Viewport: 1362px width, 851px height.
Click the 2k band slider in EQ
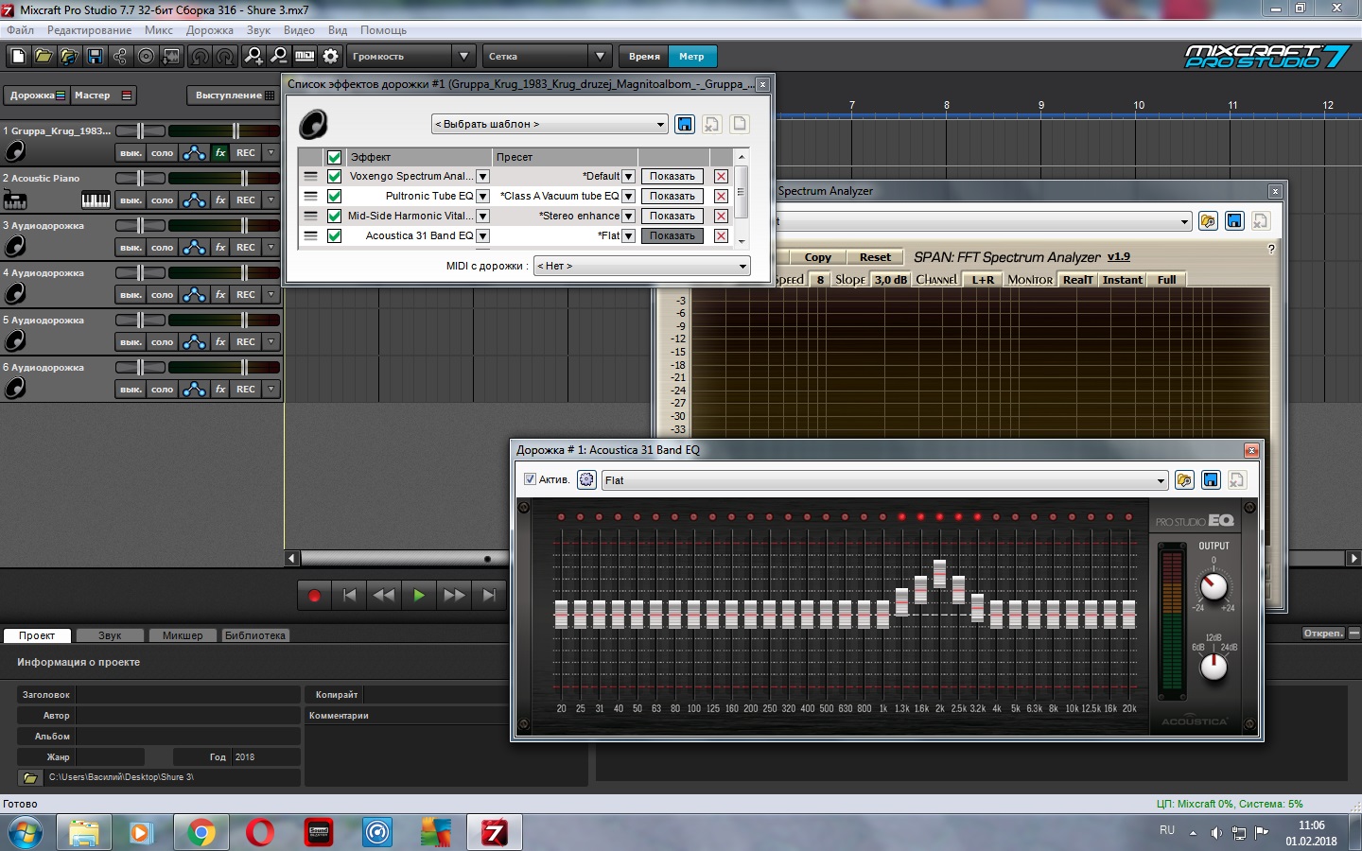(x=939, y=574)
